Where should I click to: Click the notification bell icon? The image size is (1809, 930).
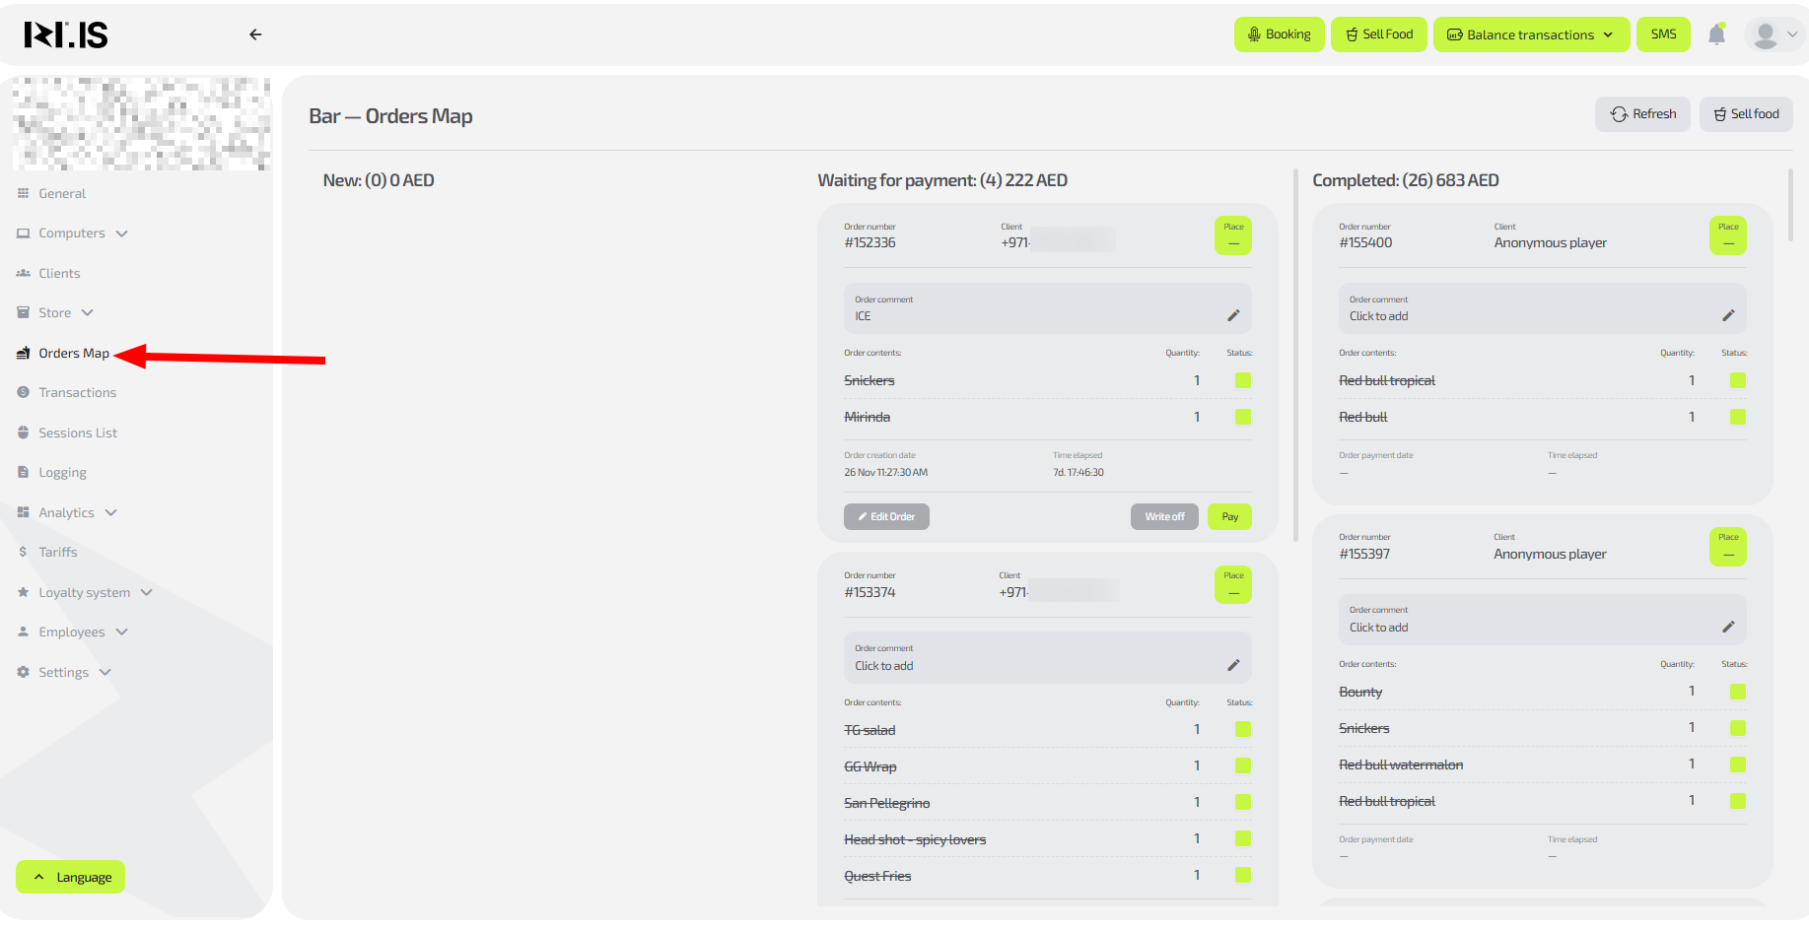point(1716,34)
